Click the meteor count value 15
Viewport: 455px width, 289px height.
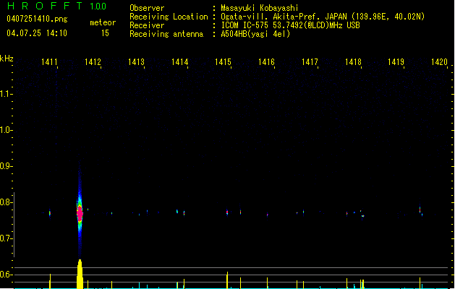pos(105,33)
